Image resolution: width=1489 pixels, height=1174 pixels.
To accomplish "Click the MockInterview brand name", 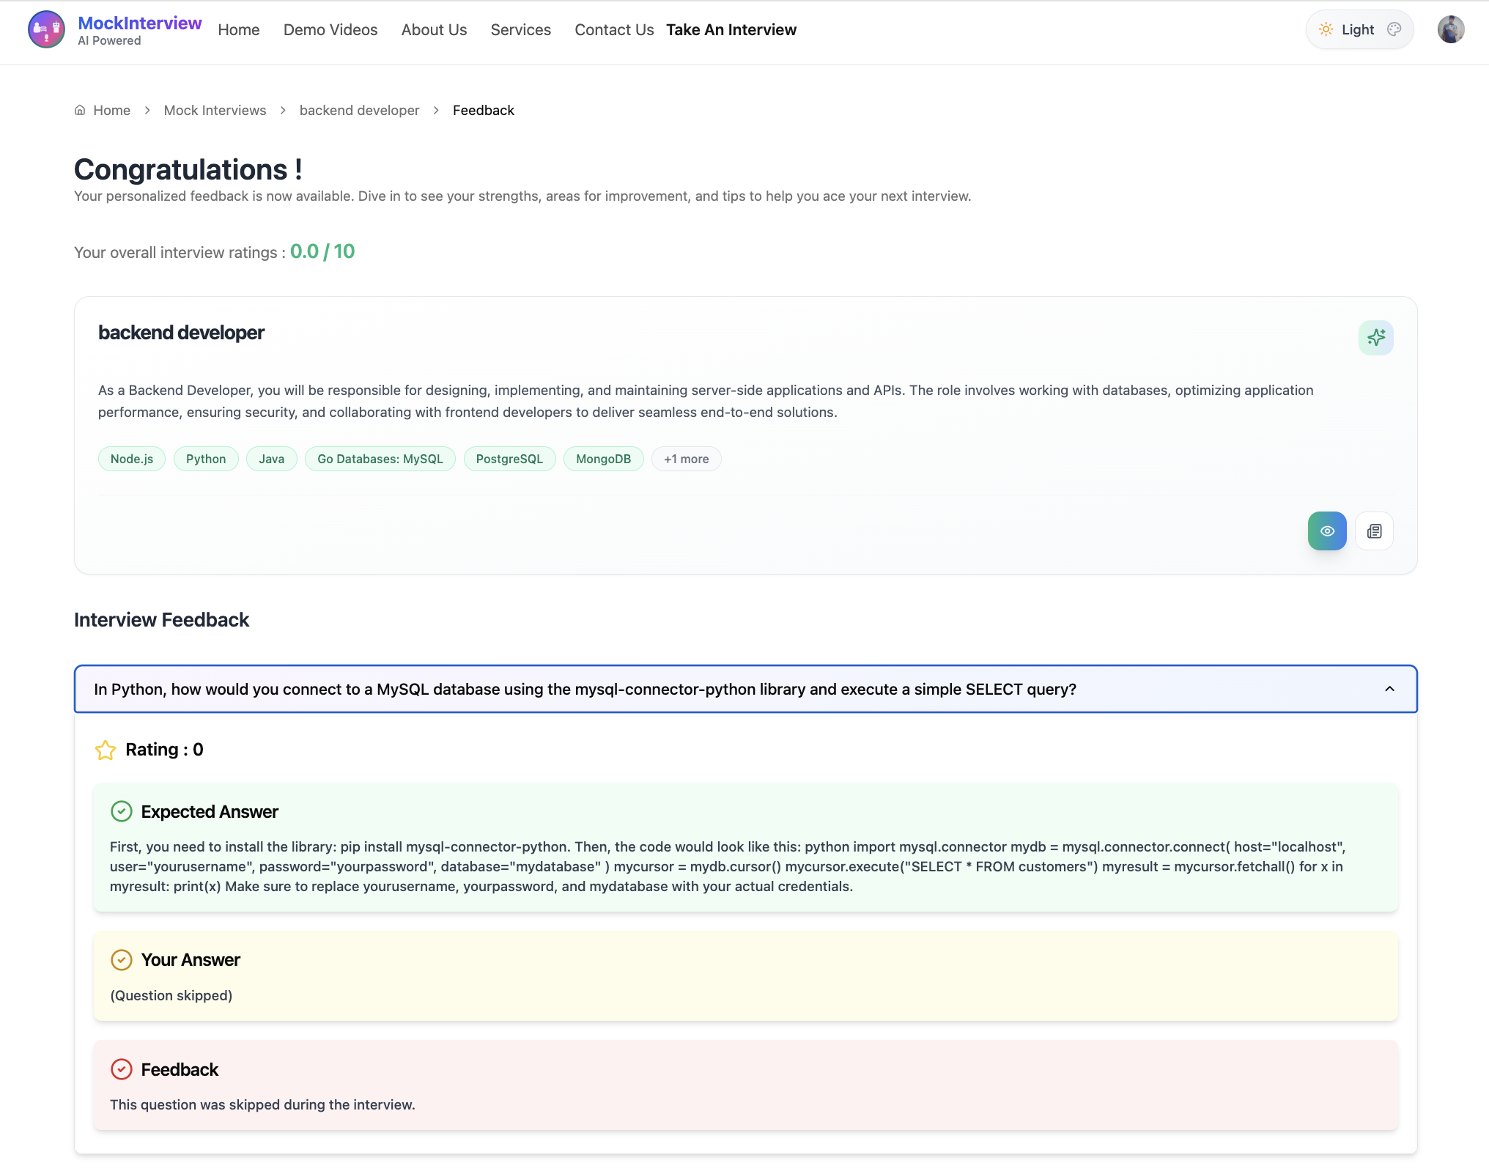I will [139, 23].
